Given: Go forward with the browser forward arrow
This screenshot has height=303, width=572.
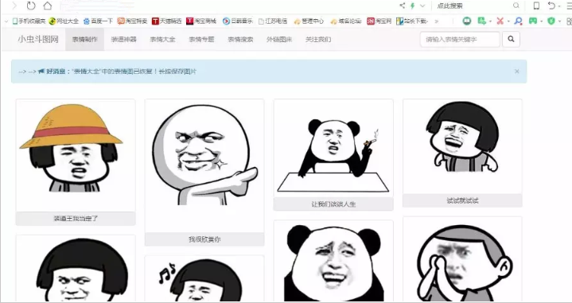Looking at the screenshot, I should 14,6.
